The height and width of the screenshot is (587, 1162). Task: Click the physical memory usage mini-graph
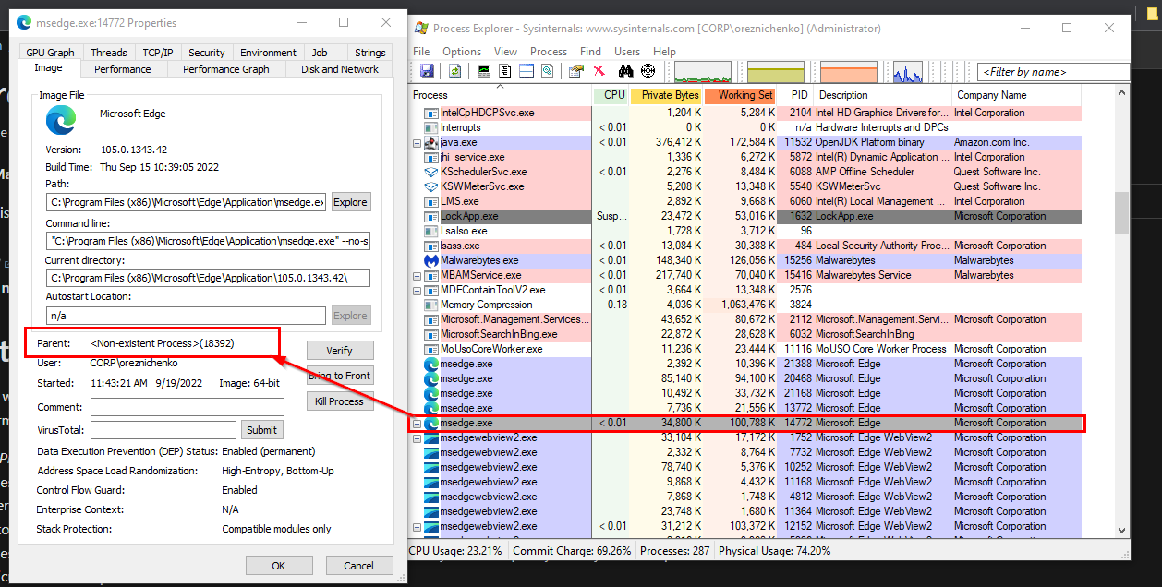click(848, 71)
